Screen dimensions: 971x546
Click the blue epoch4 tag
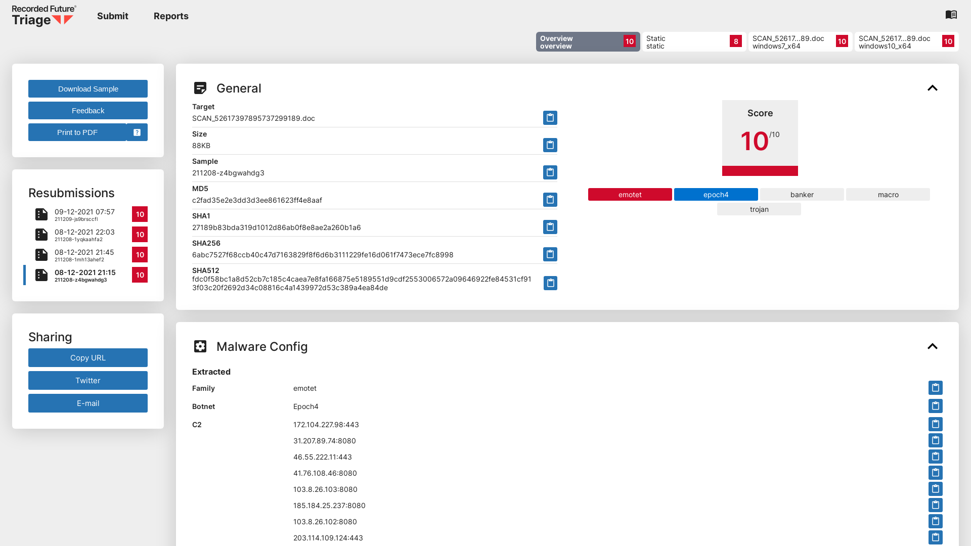(x=716, y=195)
